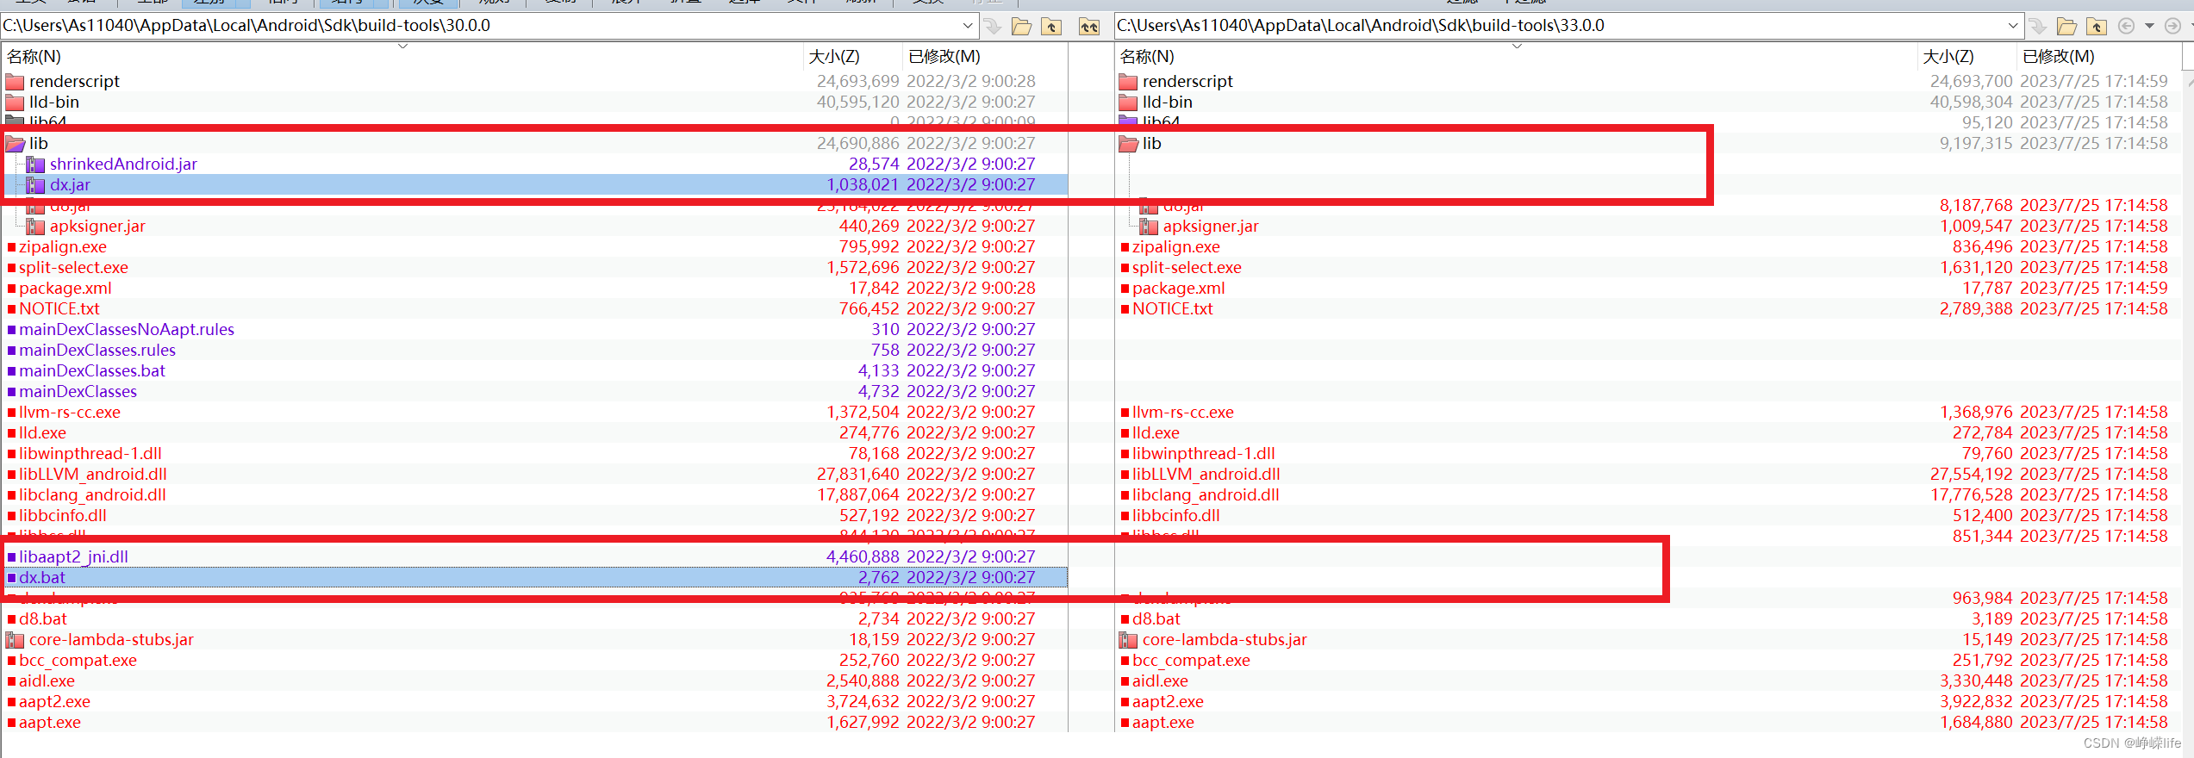Click the left pane up-one-level folder icon
The width and height of the screenshot is (2194, 758).
pyautogui.click(x=1051, y=26)
